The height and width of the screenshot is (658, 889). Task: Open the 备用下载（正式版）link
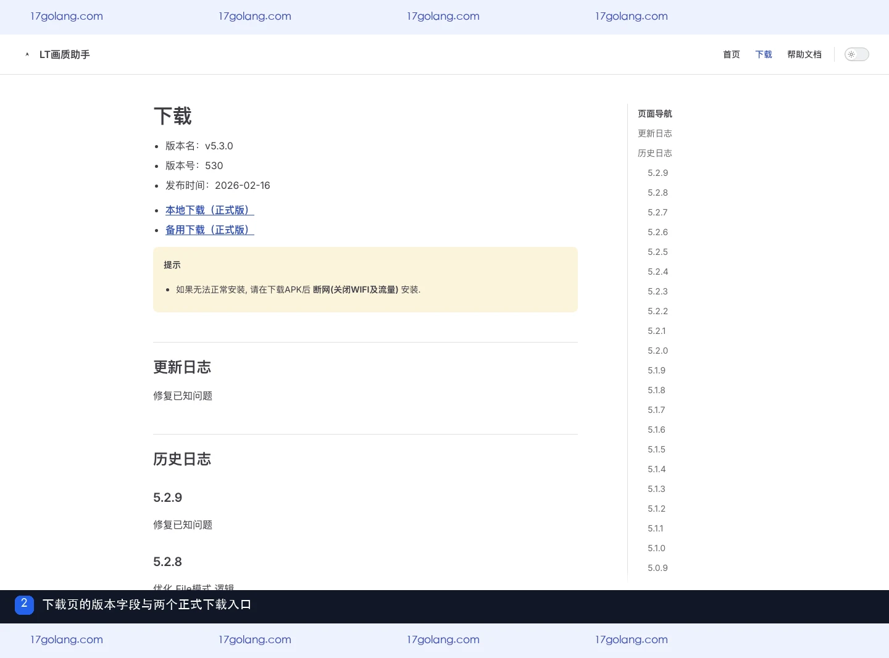(210, 230)
